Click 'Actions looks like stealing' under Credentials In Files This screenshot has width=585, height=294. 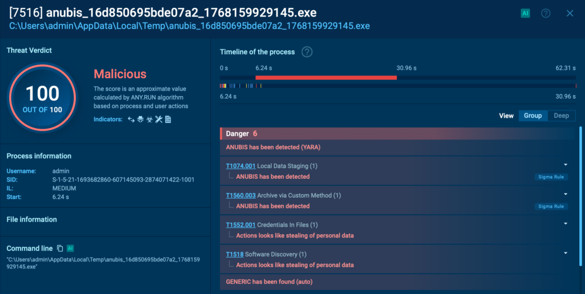pyautogui.click(x=295, y=235)
